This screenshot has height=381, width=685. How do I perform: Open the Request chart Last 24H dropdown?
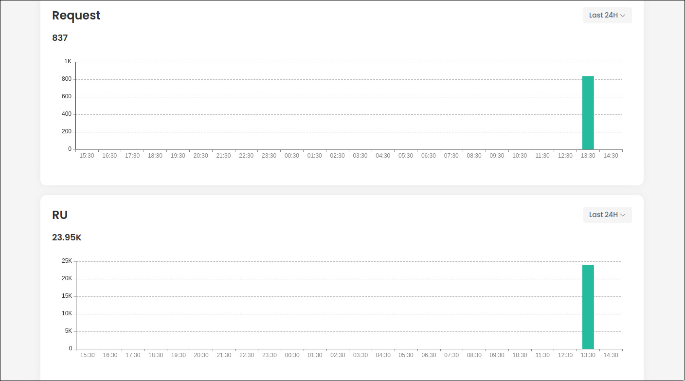coord(607,15)
